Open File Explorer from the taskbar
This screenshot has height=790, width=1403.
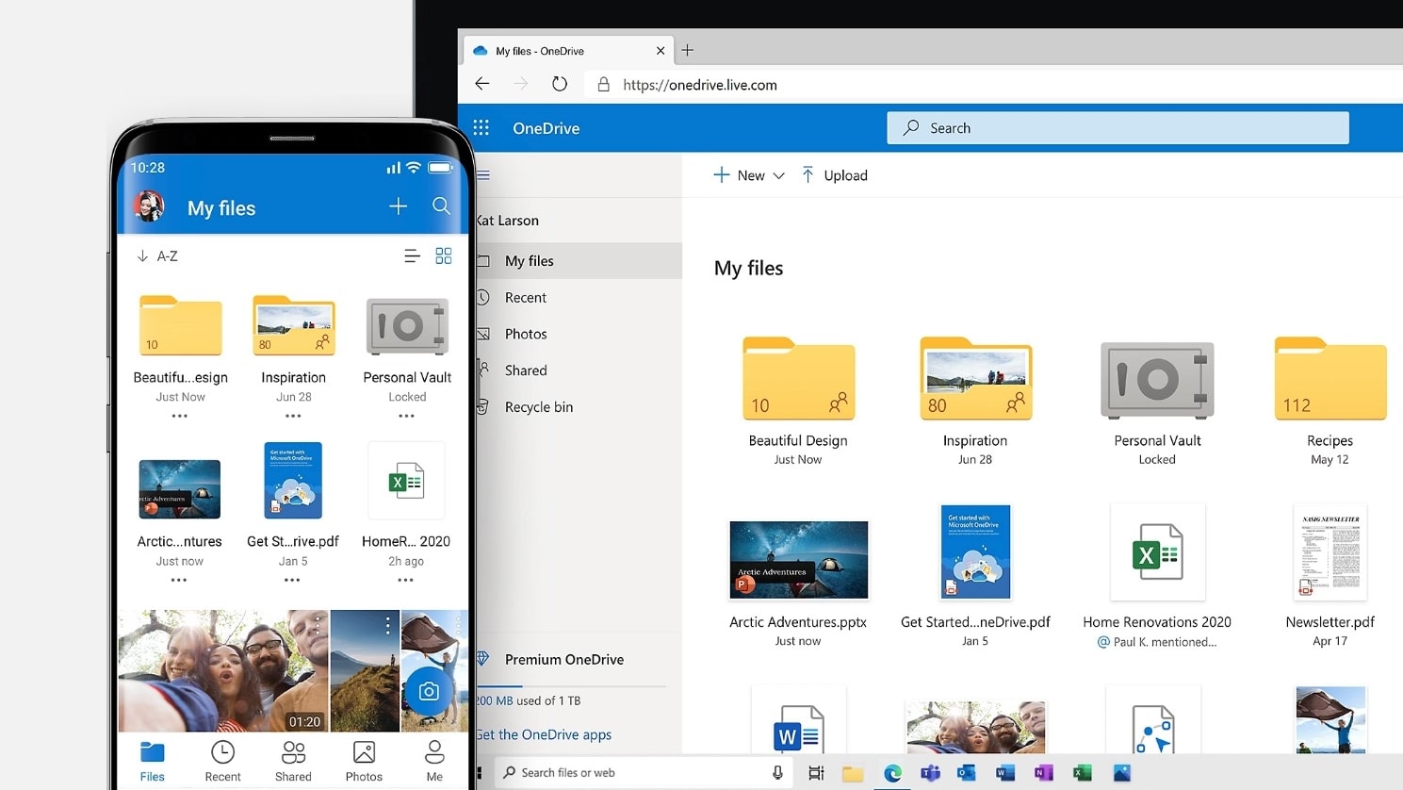[853, 773]
